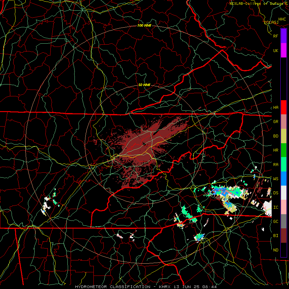Viewport: 289px width, 289px height.
Task: Select the WS blue legend swatch
Action: point(284,179)
